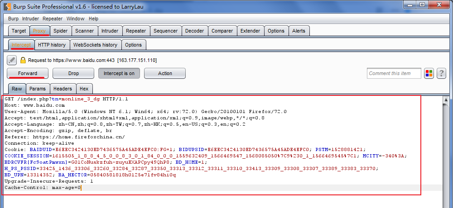Viewport: 453px width, 208px height.
Task: Click the GET /index.php request line
Action: point(66,99)
